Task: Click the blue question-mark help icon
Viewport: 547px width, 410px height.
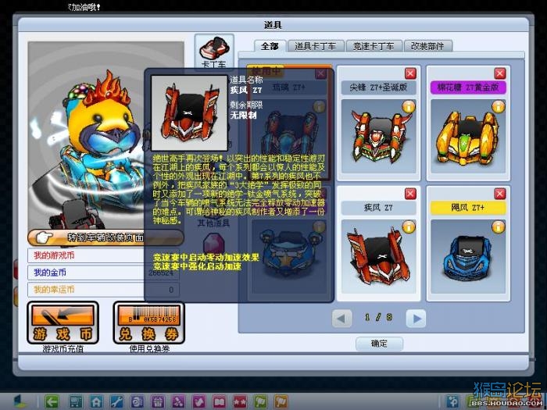Action: tap(453, 402)
